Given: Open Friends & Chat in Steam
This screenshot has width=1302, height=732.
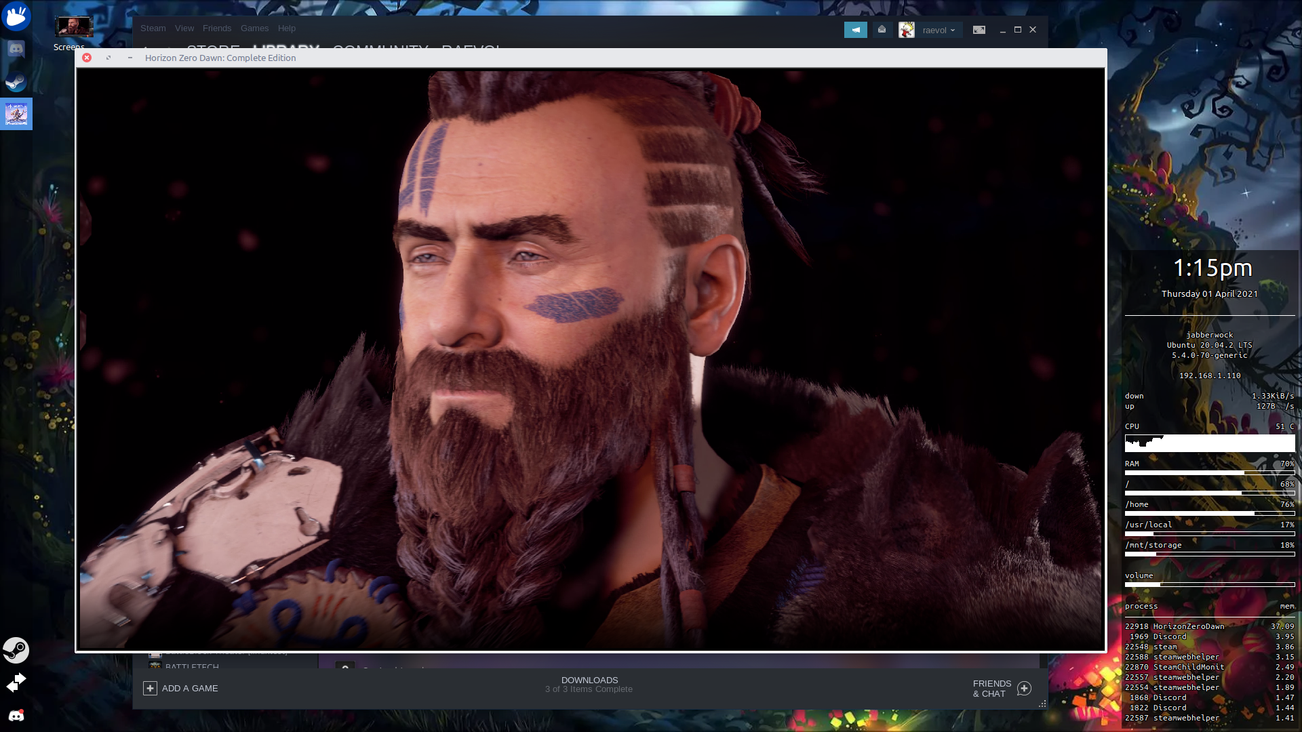Looking at the screenshot, I should pos(992,689).
